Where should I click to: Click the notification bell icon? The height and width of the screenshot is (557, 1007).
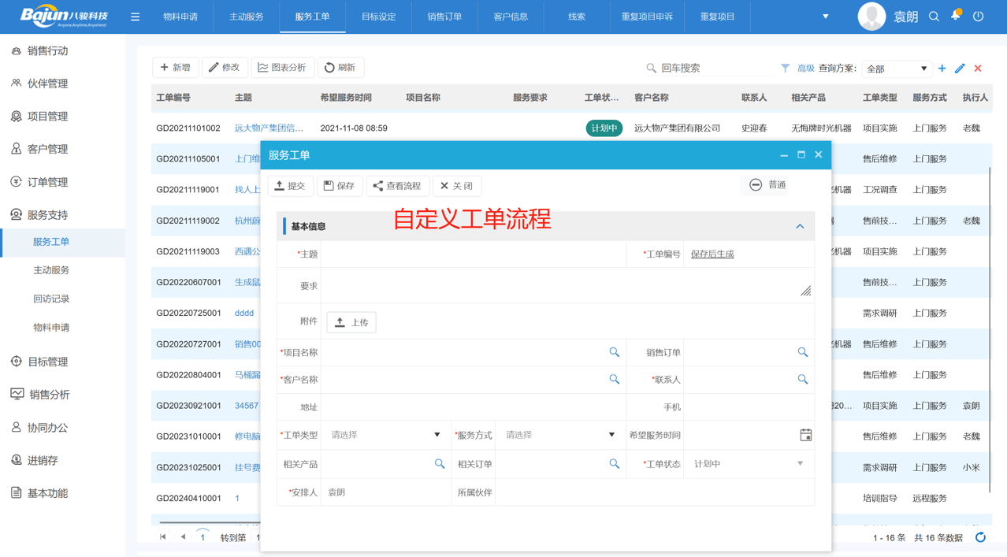[x=956, y=16]
